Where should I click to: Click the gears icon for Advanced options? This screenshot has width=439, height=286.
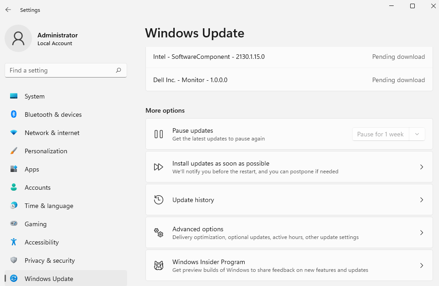pos(159,233)
